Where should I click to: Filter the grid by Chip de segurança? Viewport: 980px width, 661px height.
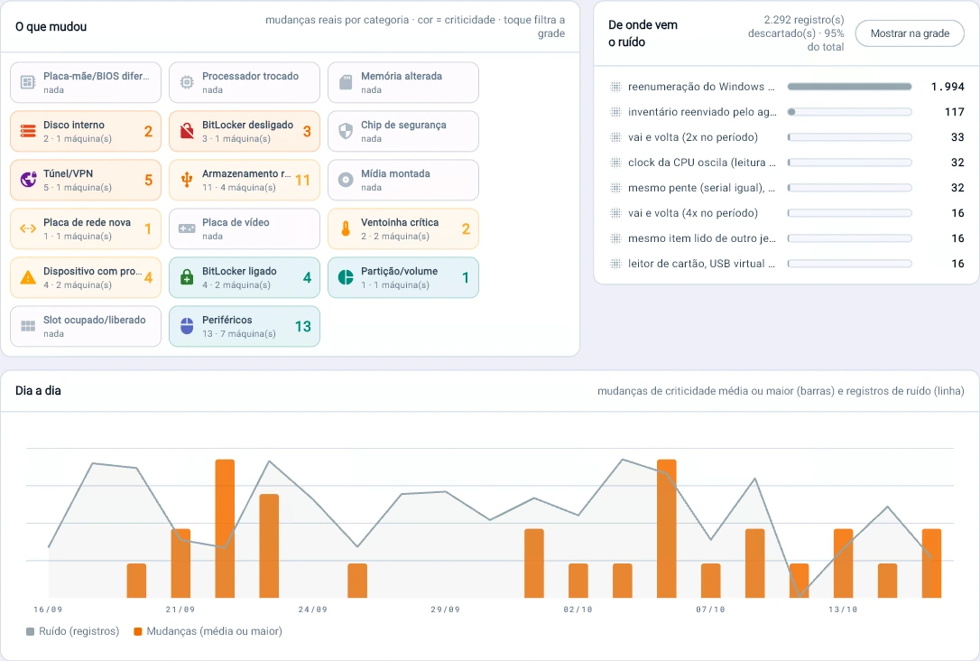coord(403,131)
